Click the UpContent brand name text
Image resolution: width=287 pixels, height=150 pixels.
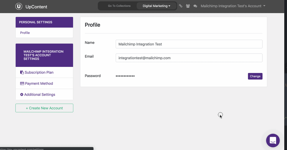36,7
